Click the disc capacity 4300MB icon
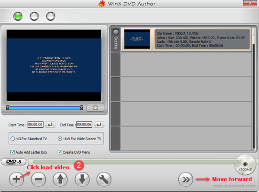The width and height of the screenshot is (259, 192). [x=245, y=164]
